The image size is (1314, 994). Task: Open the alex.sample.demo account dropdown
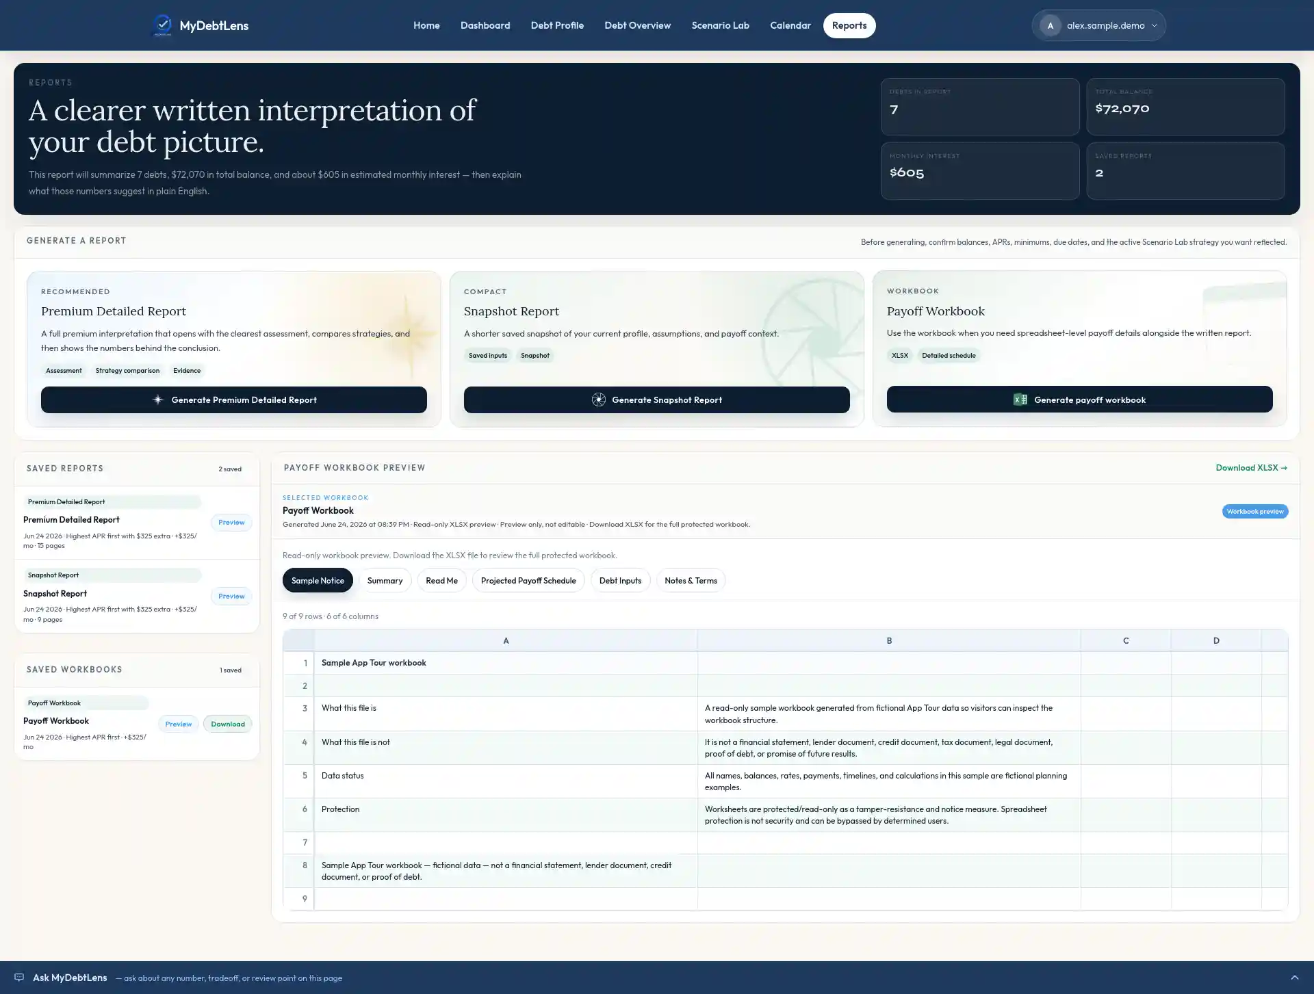(x=1098, y=25)
